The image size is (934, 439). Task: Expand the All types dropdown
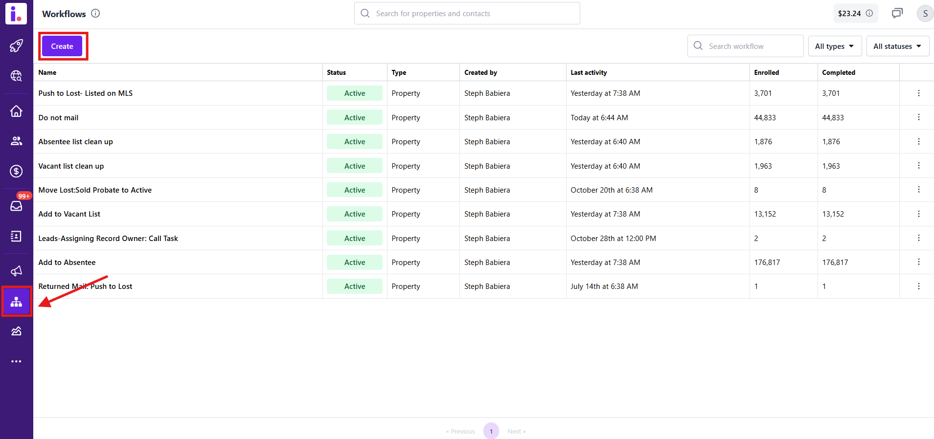[x=834, y=46]
